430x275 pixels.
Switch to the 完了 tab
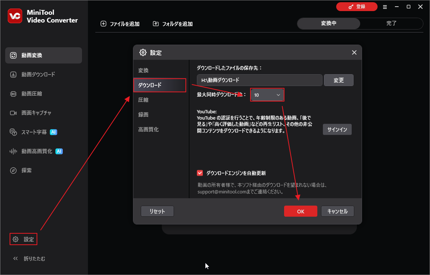pyautogui.click(x=391, y=24)
